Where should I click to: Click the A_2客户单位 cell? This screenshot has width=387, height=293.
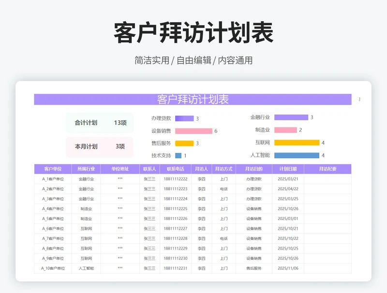click(x=53, y=189)
